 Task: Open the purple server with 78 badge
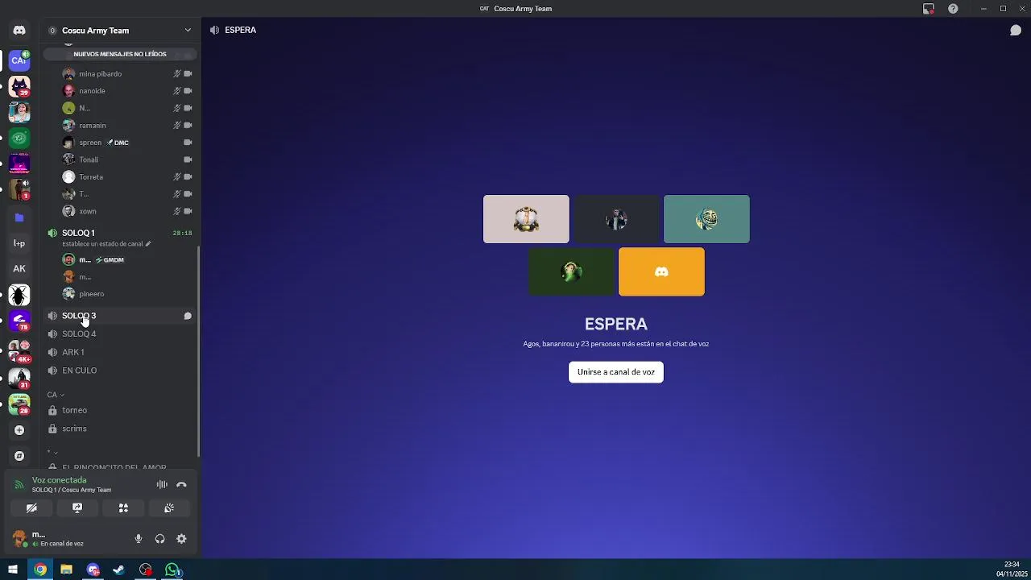19,321
